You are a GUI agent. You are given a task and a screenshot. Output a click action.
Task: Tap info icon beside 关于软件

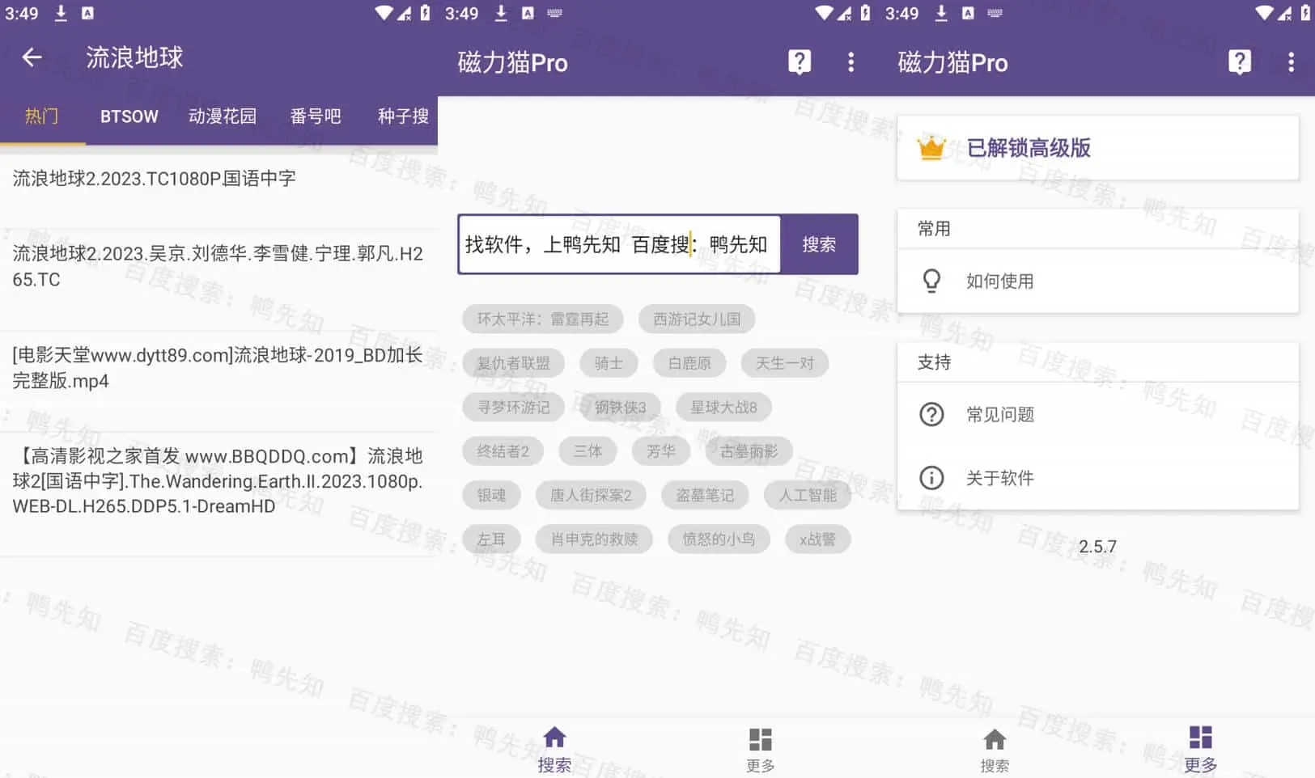[931, 478]
